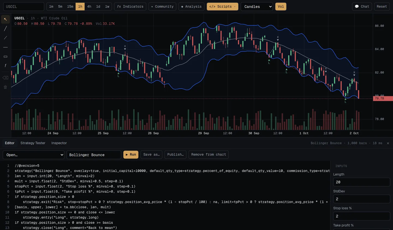Open the Candles chart type dropdown
Screen dimensions: 393x230
(x=257, y=7)
